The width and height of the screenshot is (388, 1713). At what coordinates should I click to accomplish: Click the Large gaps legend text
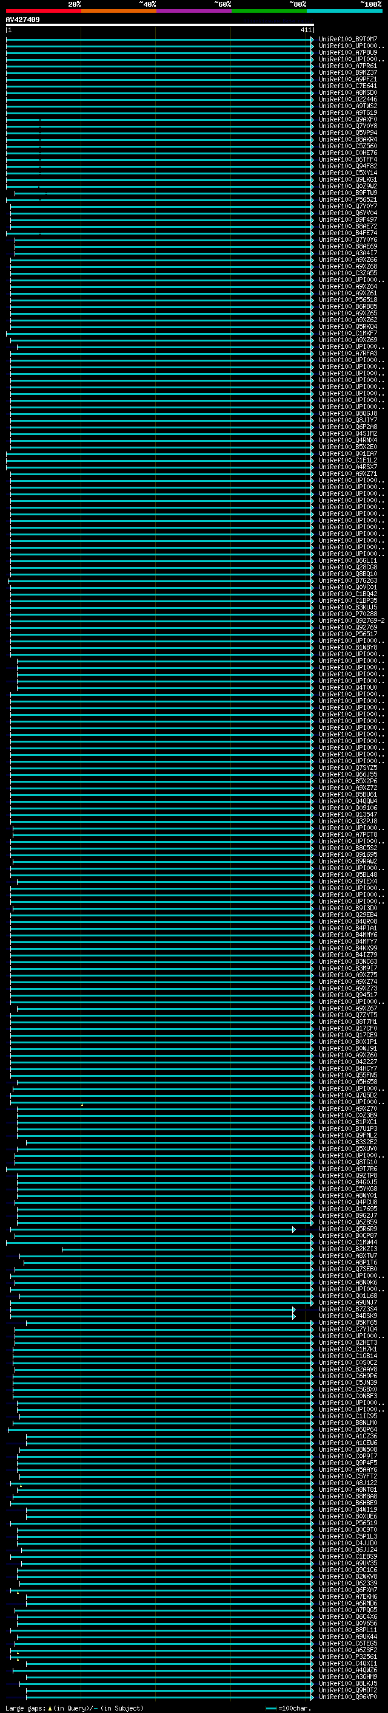(x=75, y=1708)
